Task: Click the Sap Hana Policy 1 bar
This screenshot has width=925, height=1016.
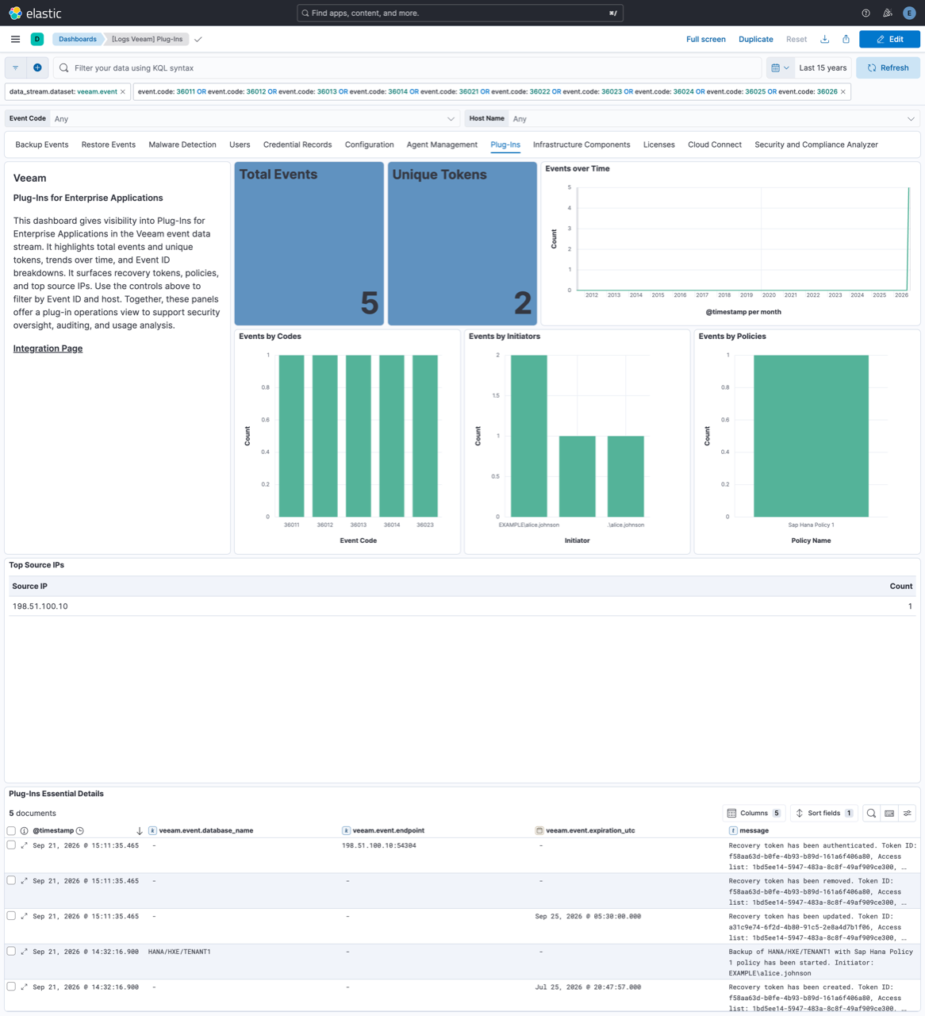Action: pyautogui.click(x=811, y=436)
